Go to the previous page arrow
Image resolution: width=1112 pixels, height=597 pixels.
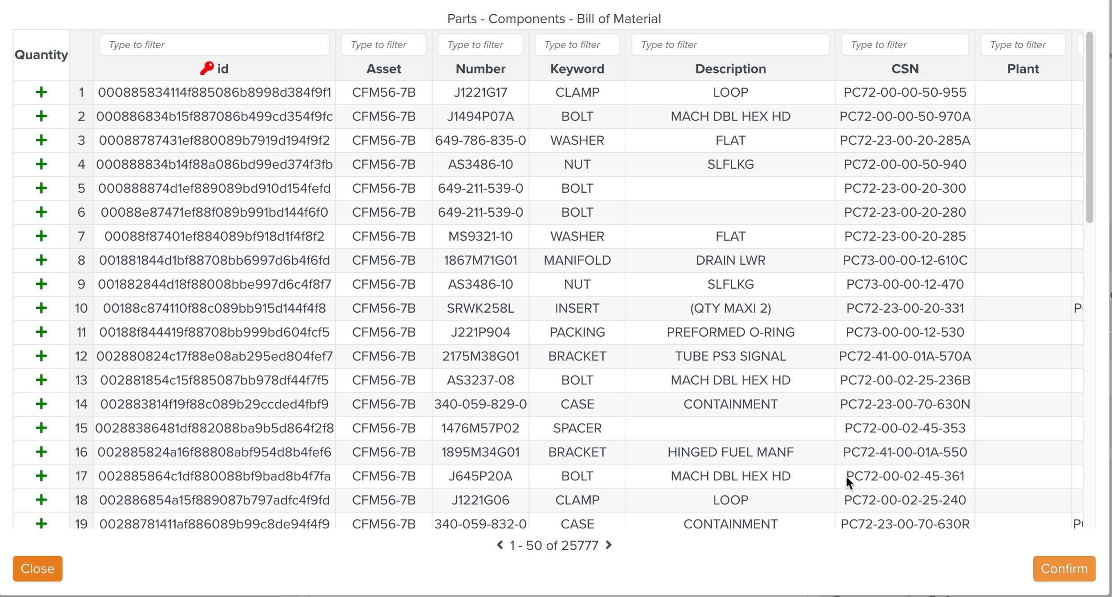[x=500, y=545]
